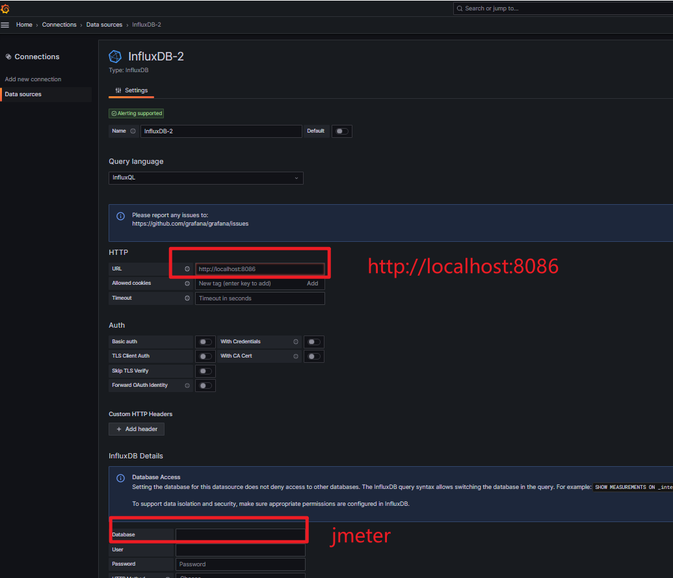Click the Custom HTTP Headers heading
Viewport: 673px width, 578px height.
pos(140,414)
